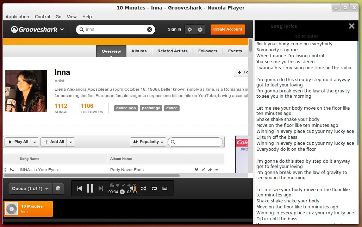Open the clear queue trash icon
Image resolution: width=362 pixels, height=227 pixels.
[58, 188]
